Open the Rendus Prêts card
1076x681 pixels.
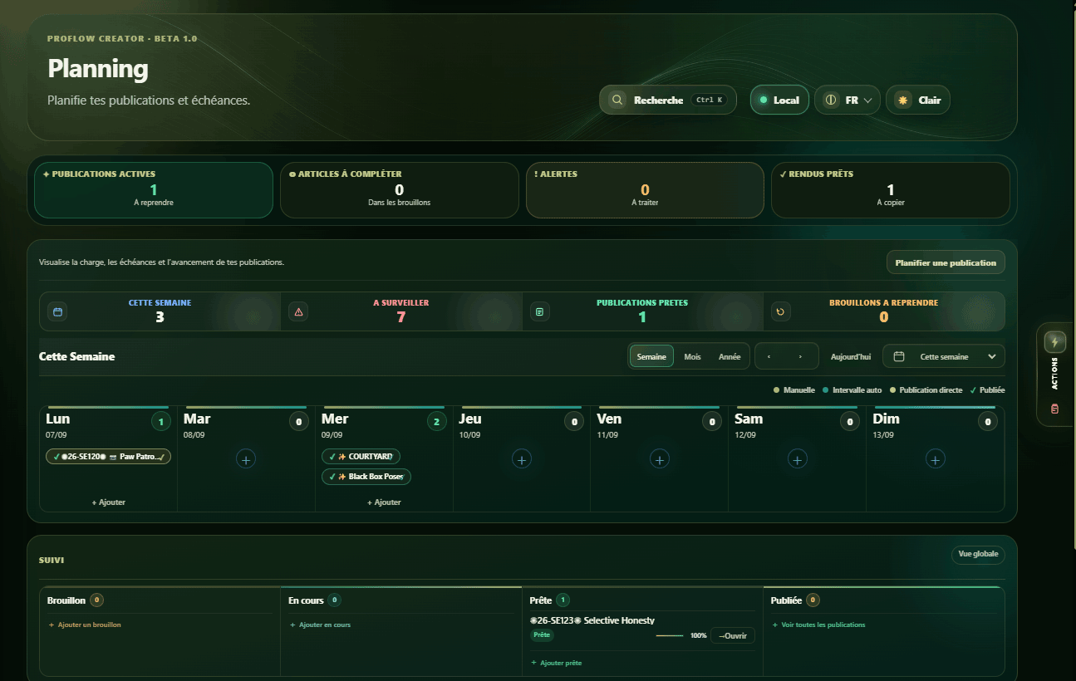click(891, 190)
